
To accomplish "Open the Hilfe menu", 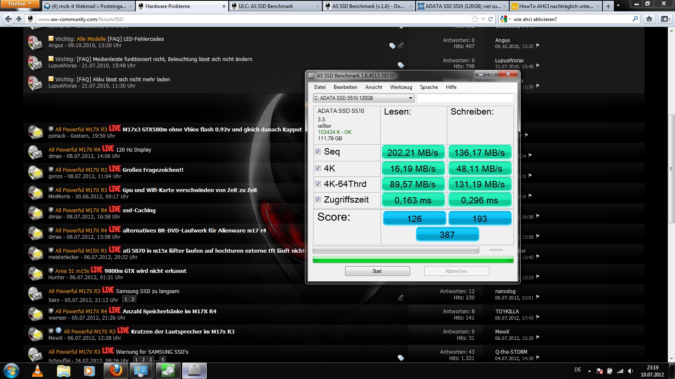I will (x=451, y=87).
